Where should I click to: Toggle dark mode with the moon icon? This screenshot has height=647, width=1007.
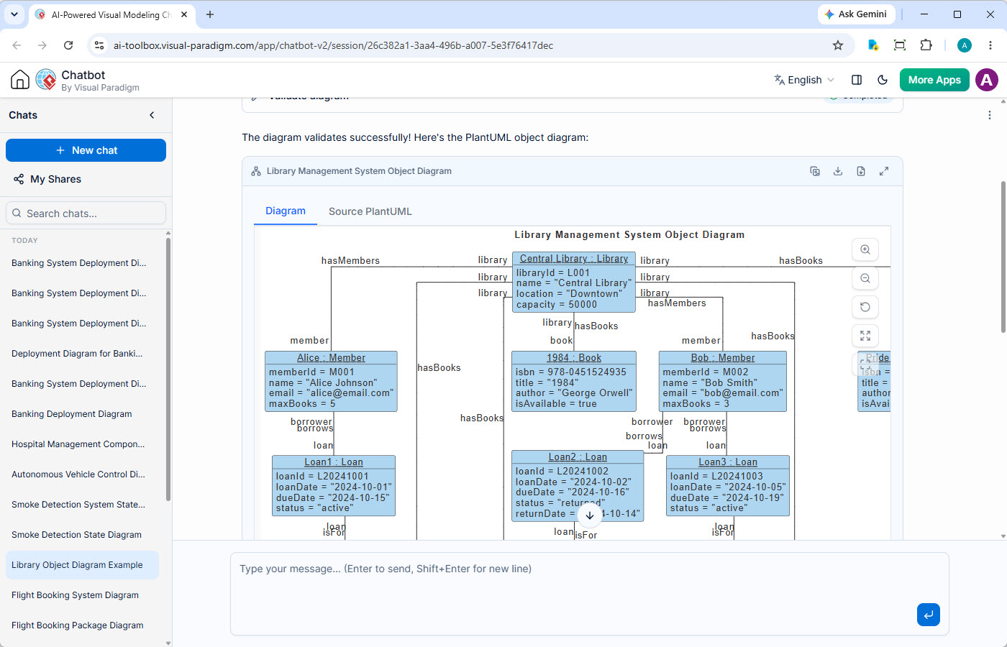pos(883,80)
